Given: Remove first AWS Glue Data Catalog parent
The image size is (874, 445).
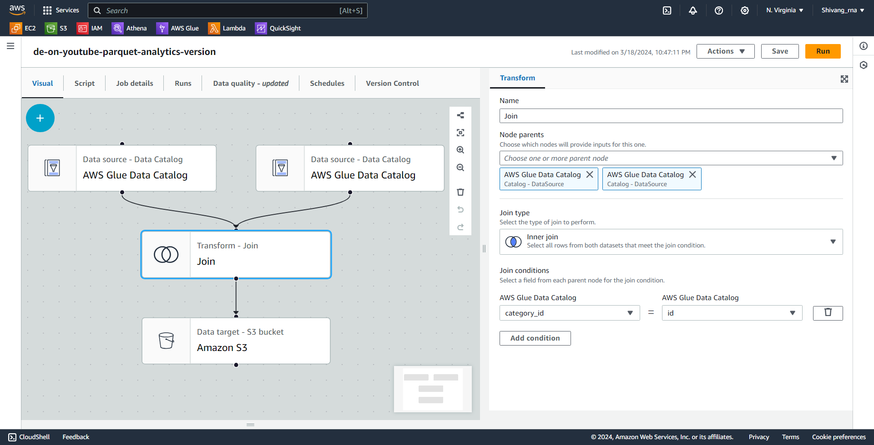Looking at the screenshot, I should click(590, 174).
